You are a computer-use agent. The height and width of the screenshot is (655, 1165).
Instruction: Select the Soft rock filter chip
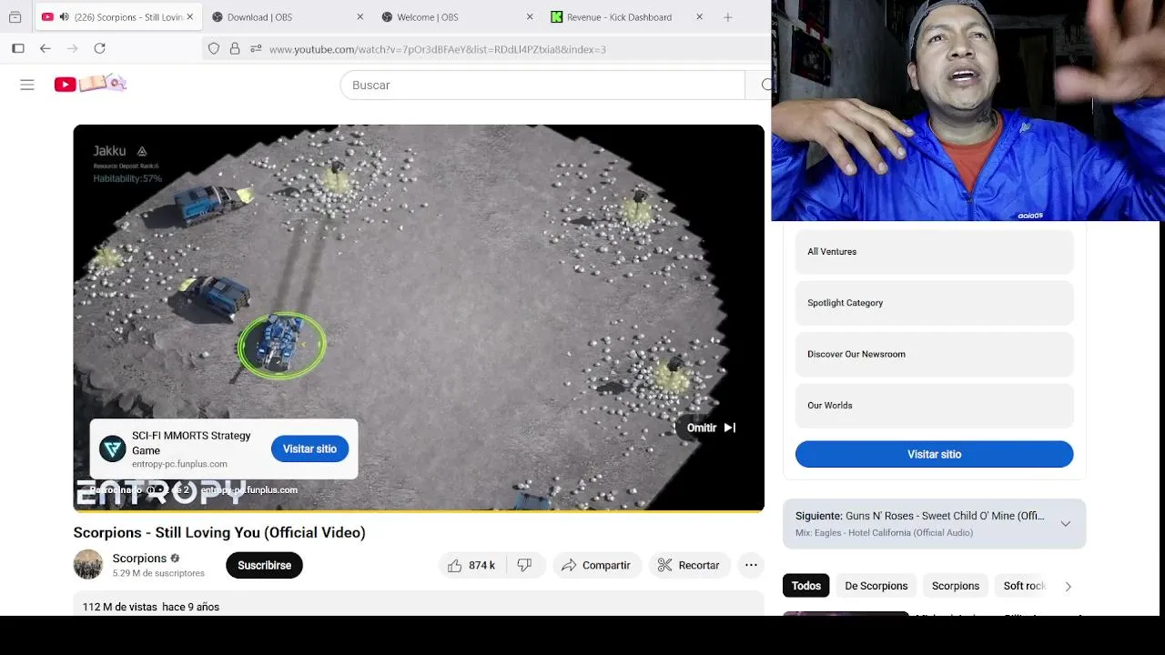(x=1024, y=586)
